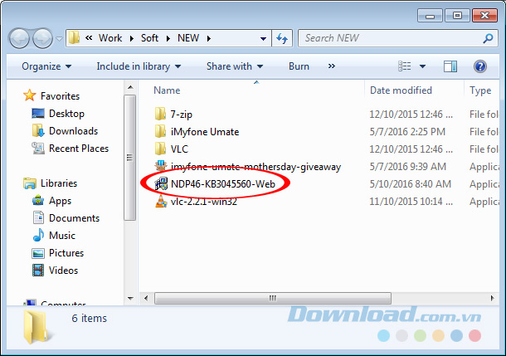This screenshot has width=506, height=356.
Task: Select the iMyfone Umate folder
Action: click(x=205, y=132)
